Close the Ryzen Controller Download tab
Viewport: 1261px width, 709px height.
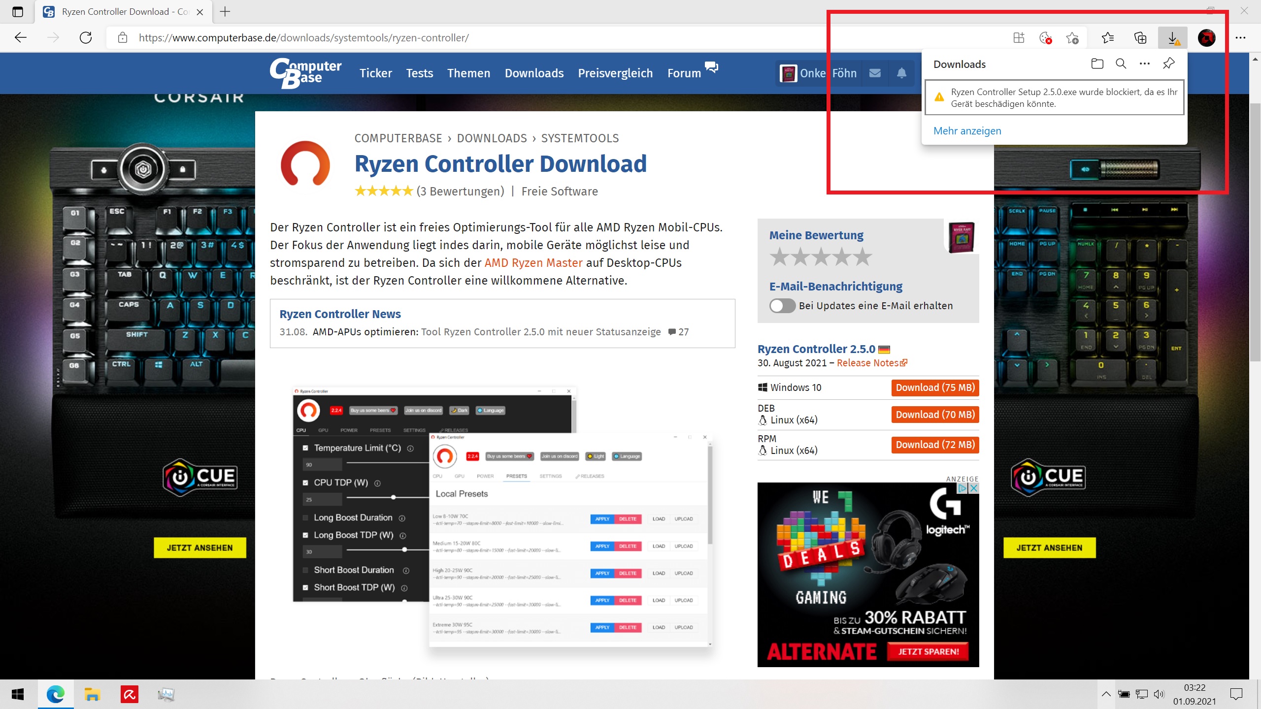coord(200,12)
